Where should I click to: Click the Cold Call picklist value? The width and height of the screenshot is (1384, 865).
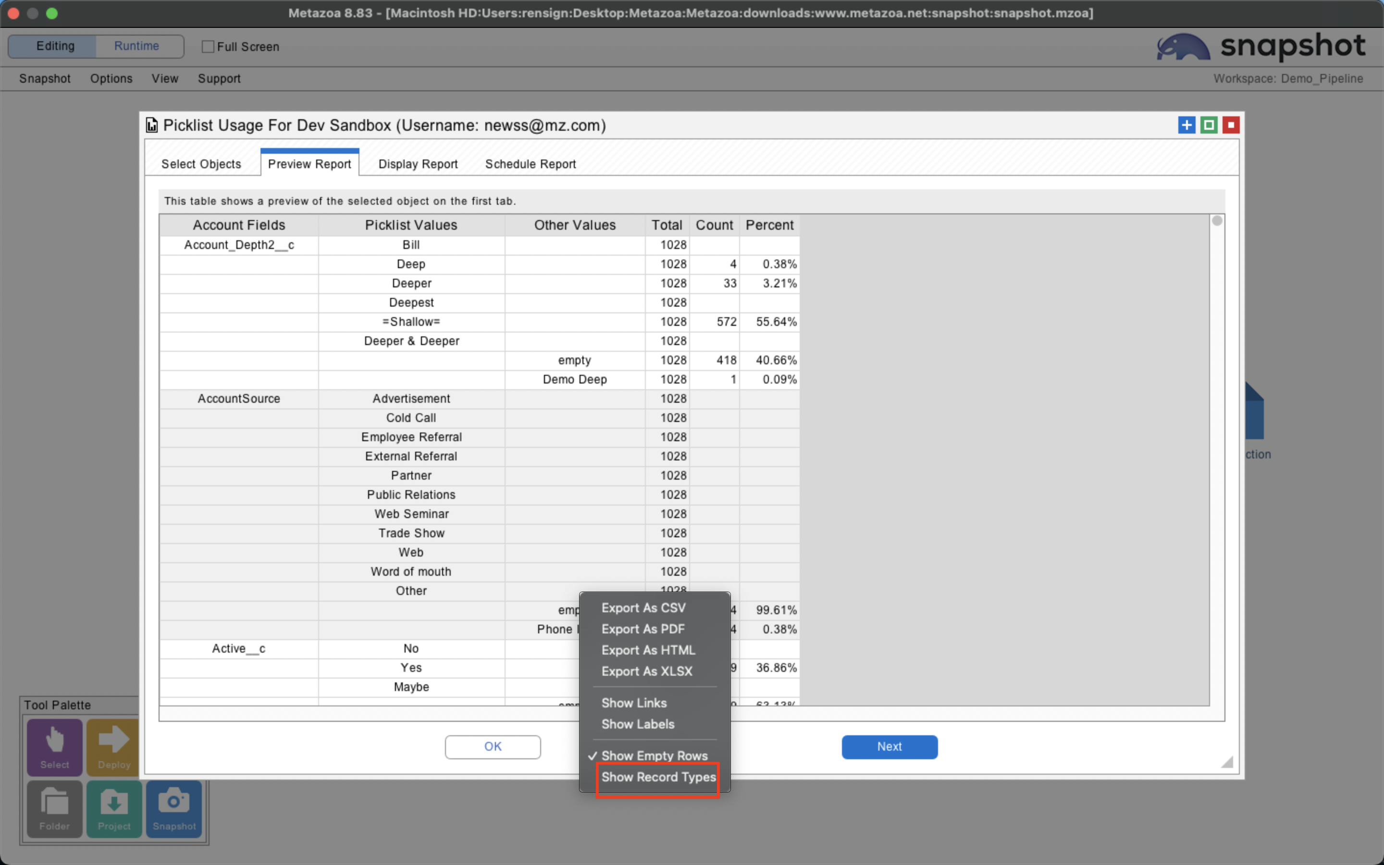click(x=411, y=418)
